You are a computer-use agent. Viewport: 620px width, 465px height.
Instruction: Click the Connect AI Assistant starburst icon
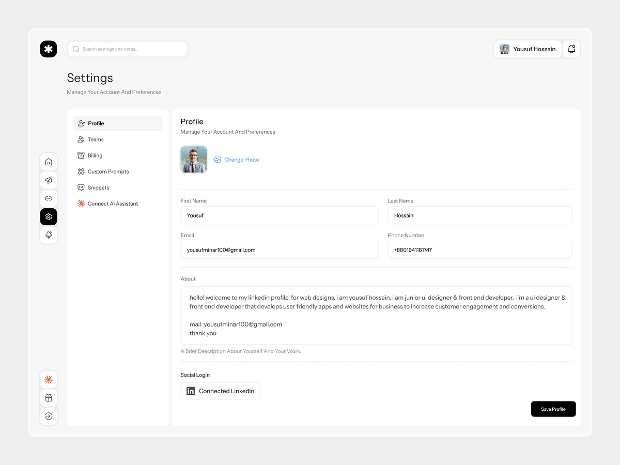point(81,204)
